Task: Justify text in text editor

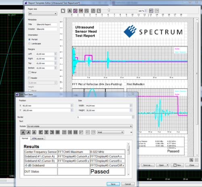Action: click(58, 132)
